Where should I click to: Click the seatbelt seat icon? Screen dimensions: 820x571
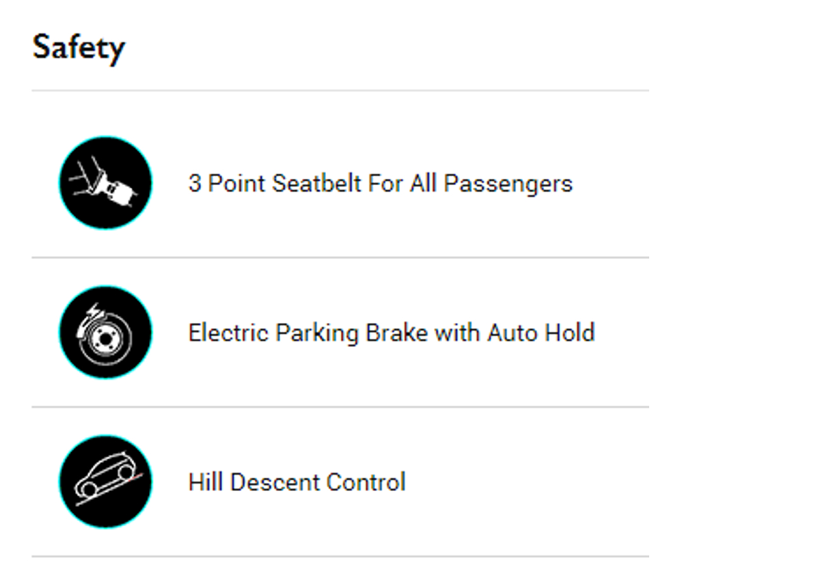(106, 183)
